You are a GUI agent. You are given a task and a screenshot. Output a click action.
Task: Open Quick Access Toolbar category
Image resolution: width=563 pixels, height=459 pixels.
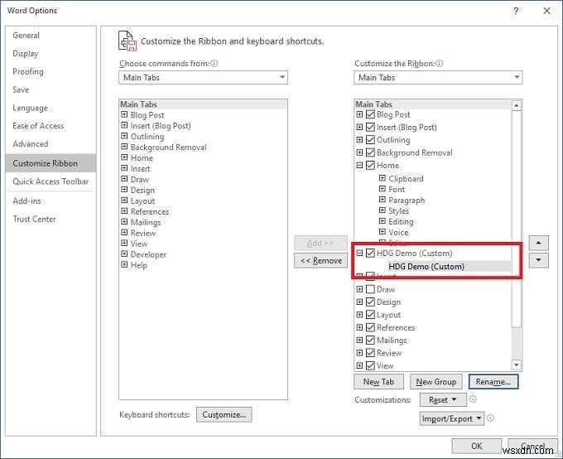(51, 181)
